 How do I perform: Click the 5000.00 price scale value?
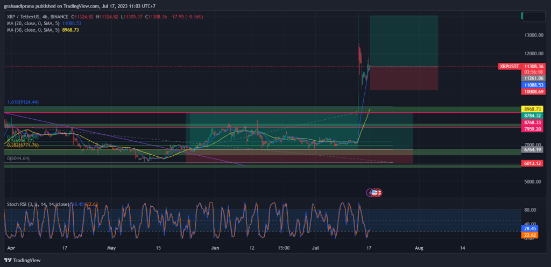[x=533, y=182]
